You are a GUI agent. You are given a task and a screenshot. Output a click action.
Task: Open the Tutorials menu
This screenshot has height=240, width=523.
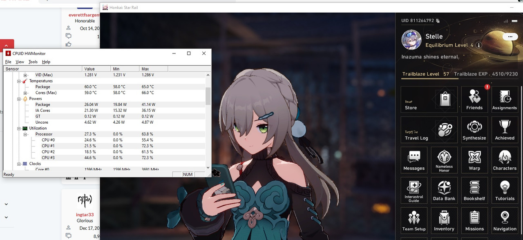coord(505,190)
